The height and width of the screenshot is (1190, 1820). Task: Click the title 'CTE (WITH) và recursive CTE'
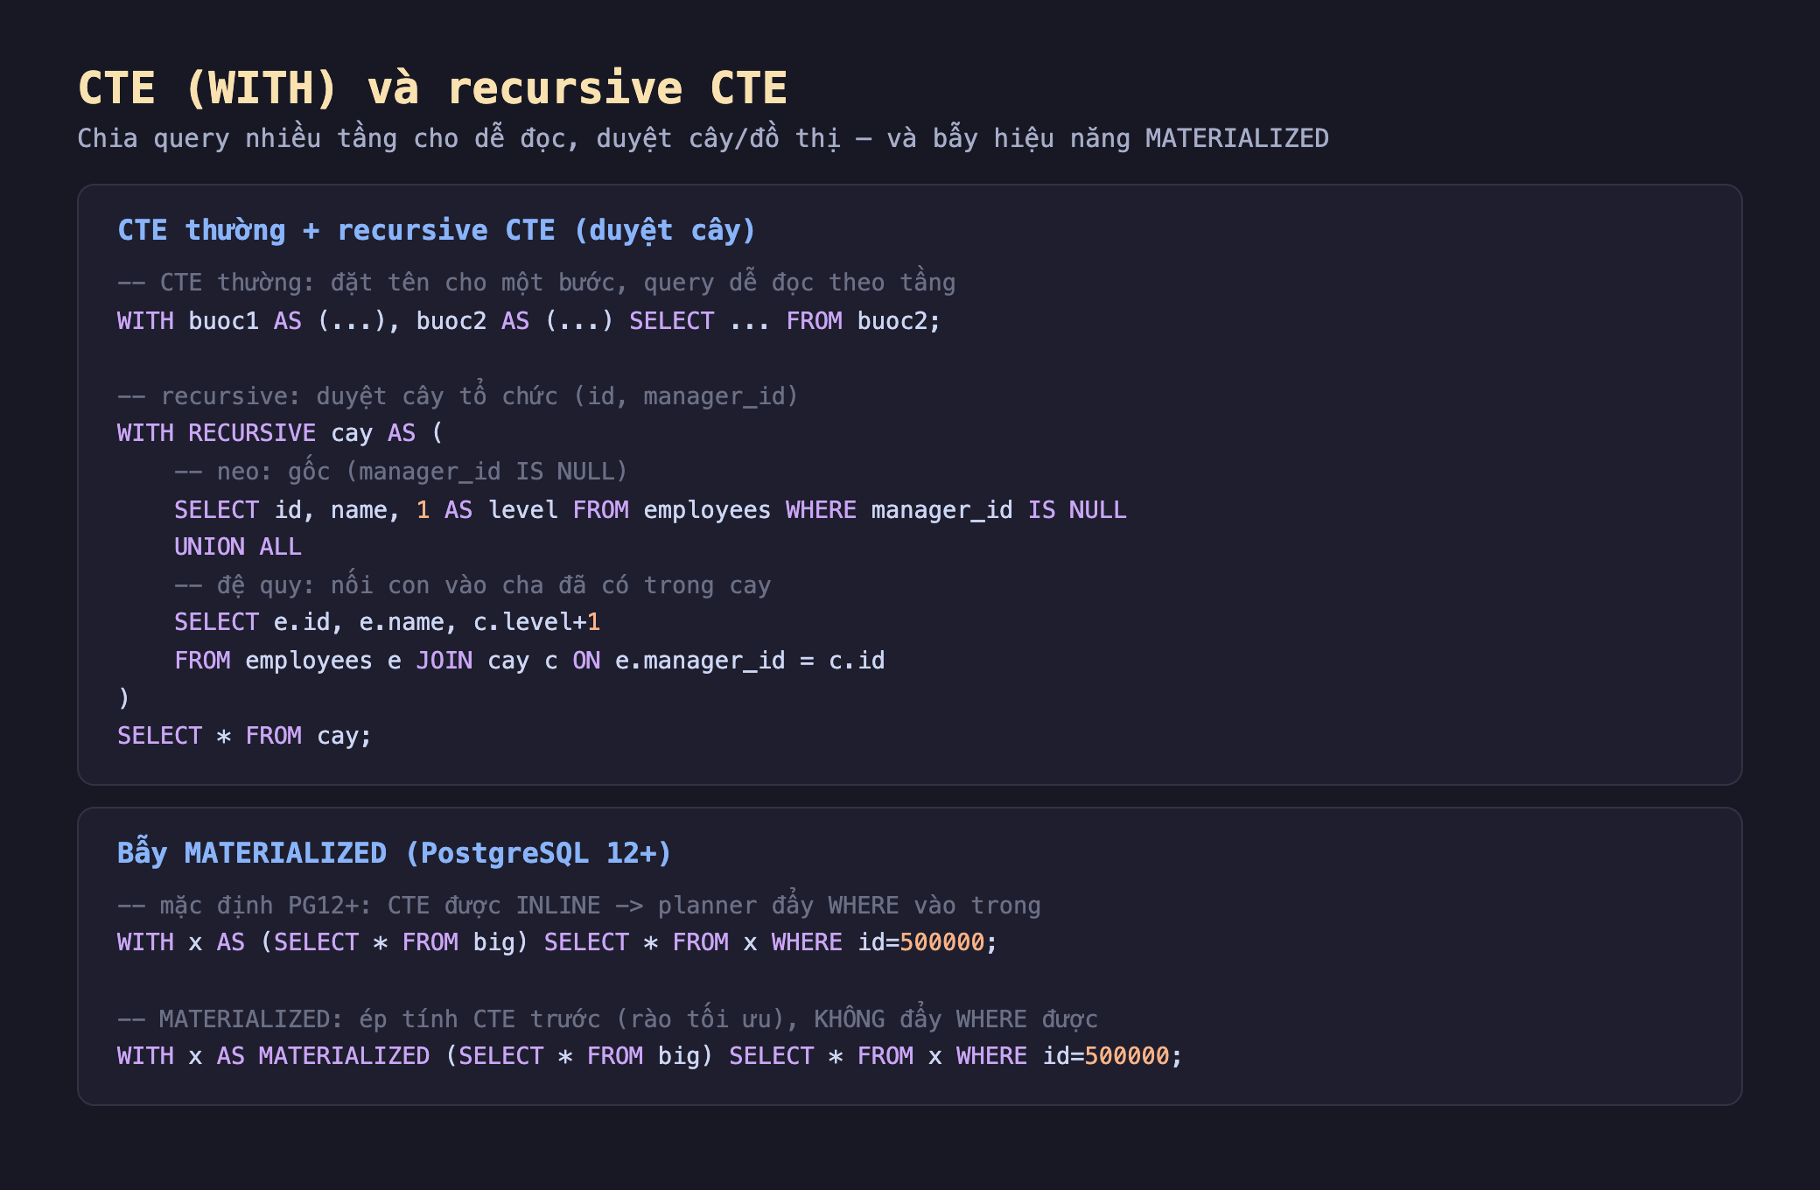[433, 88]
